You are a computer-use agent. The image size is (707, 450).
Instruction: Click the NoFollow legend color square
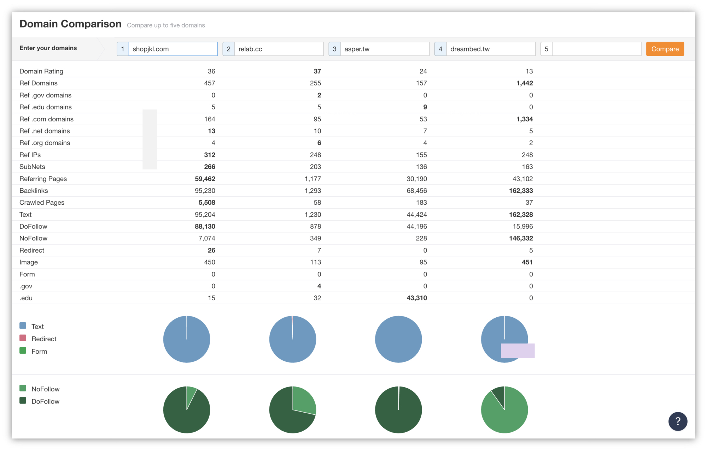point(23,388)
